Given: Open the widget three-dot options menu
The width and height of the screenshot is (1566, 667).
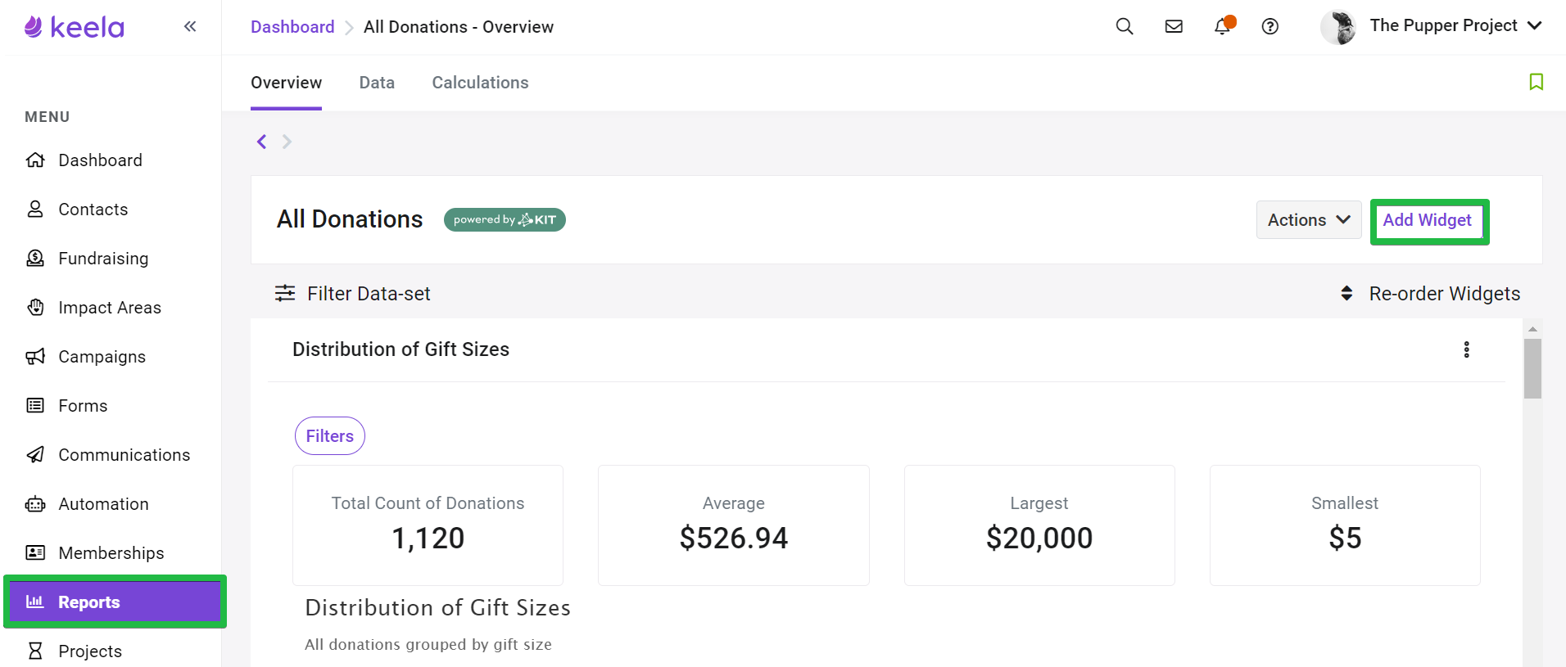Looking at the screenshot, I should (1467, 349).
